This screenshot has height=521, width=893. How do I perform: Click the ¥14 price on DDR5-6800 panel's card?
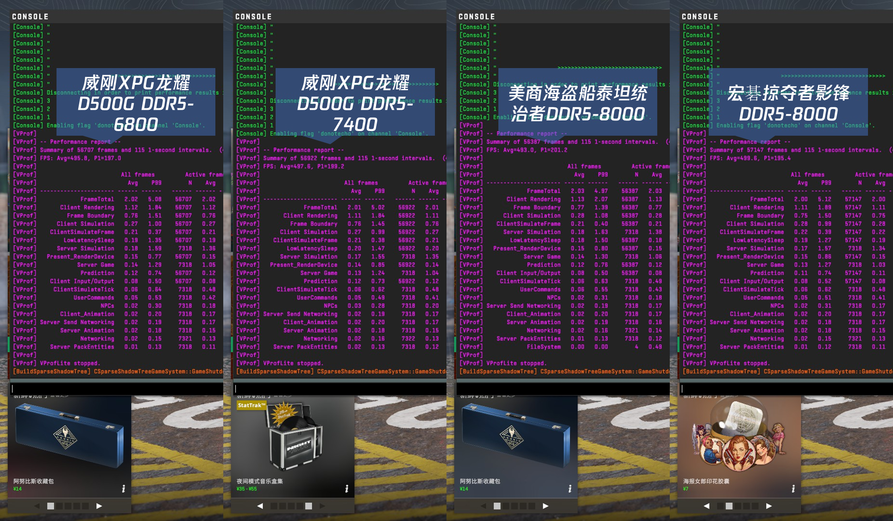point(18,489)
